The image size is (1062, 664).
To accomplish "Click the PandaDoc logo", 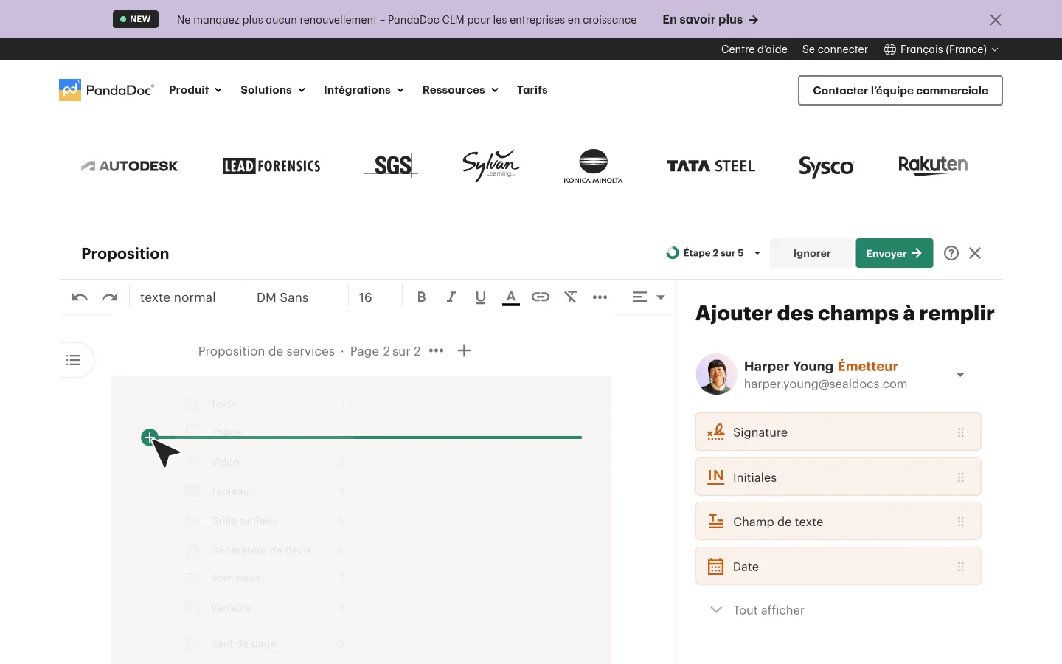I will coord(107,90).
